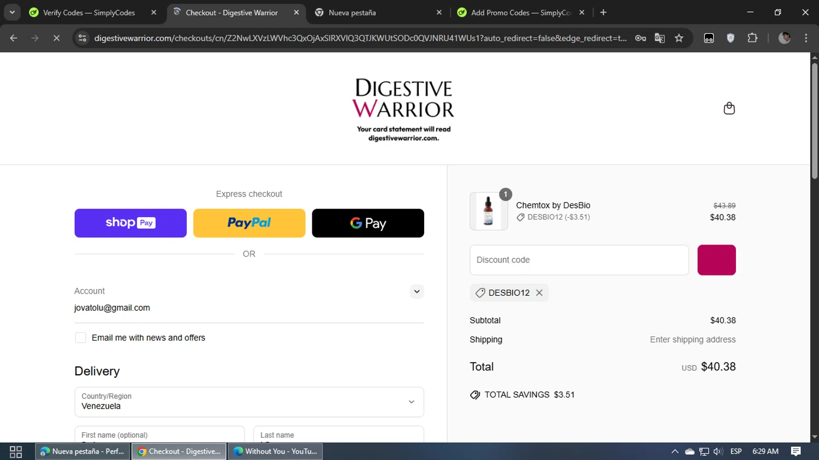Image resolution: width=819 pixels, height=460 pixels.
Task: Open network tray icon
Action: 704,451
